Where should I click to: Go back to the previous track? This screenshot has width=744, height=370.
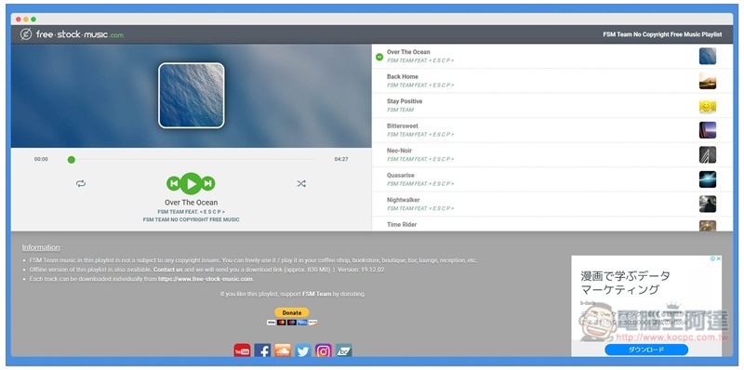174,183
